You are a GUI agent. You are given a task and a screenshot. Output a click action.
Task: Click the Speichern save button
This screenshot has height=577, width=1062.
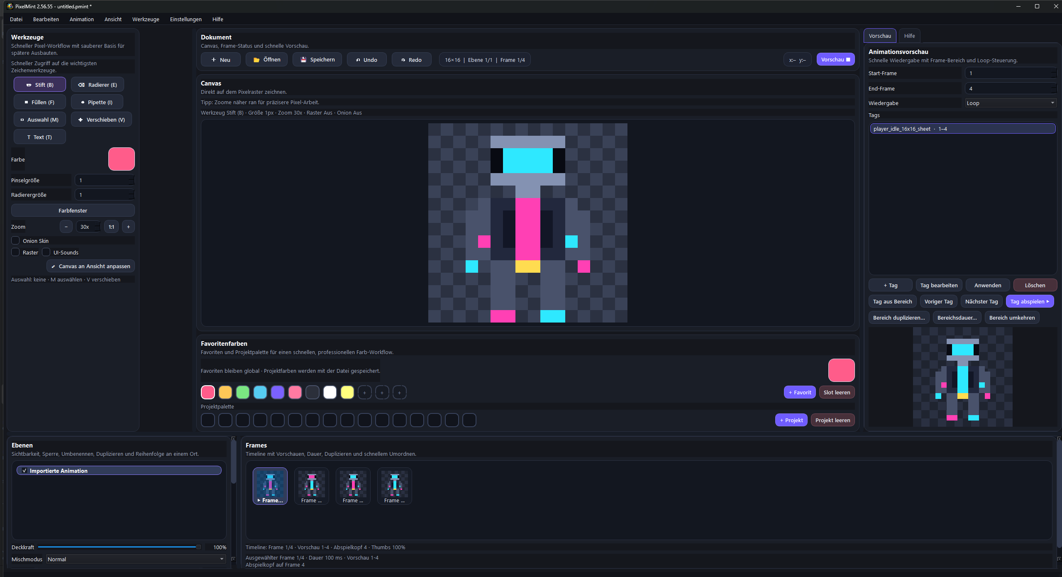click(x=317, y=60)
